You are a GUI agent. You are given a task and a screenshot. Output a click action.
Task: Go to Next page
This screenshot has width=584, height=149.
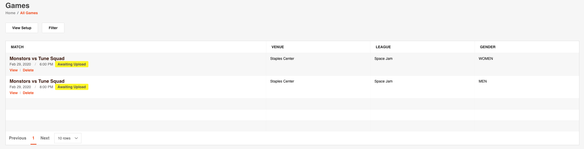[x=45, y=138]
